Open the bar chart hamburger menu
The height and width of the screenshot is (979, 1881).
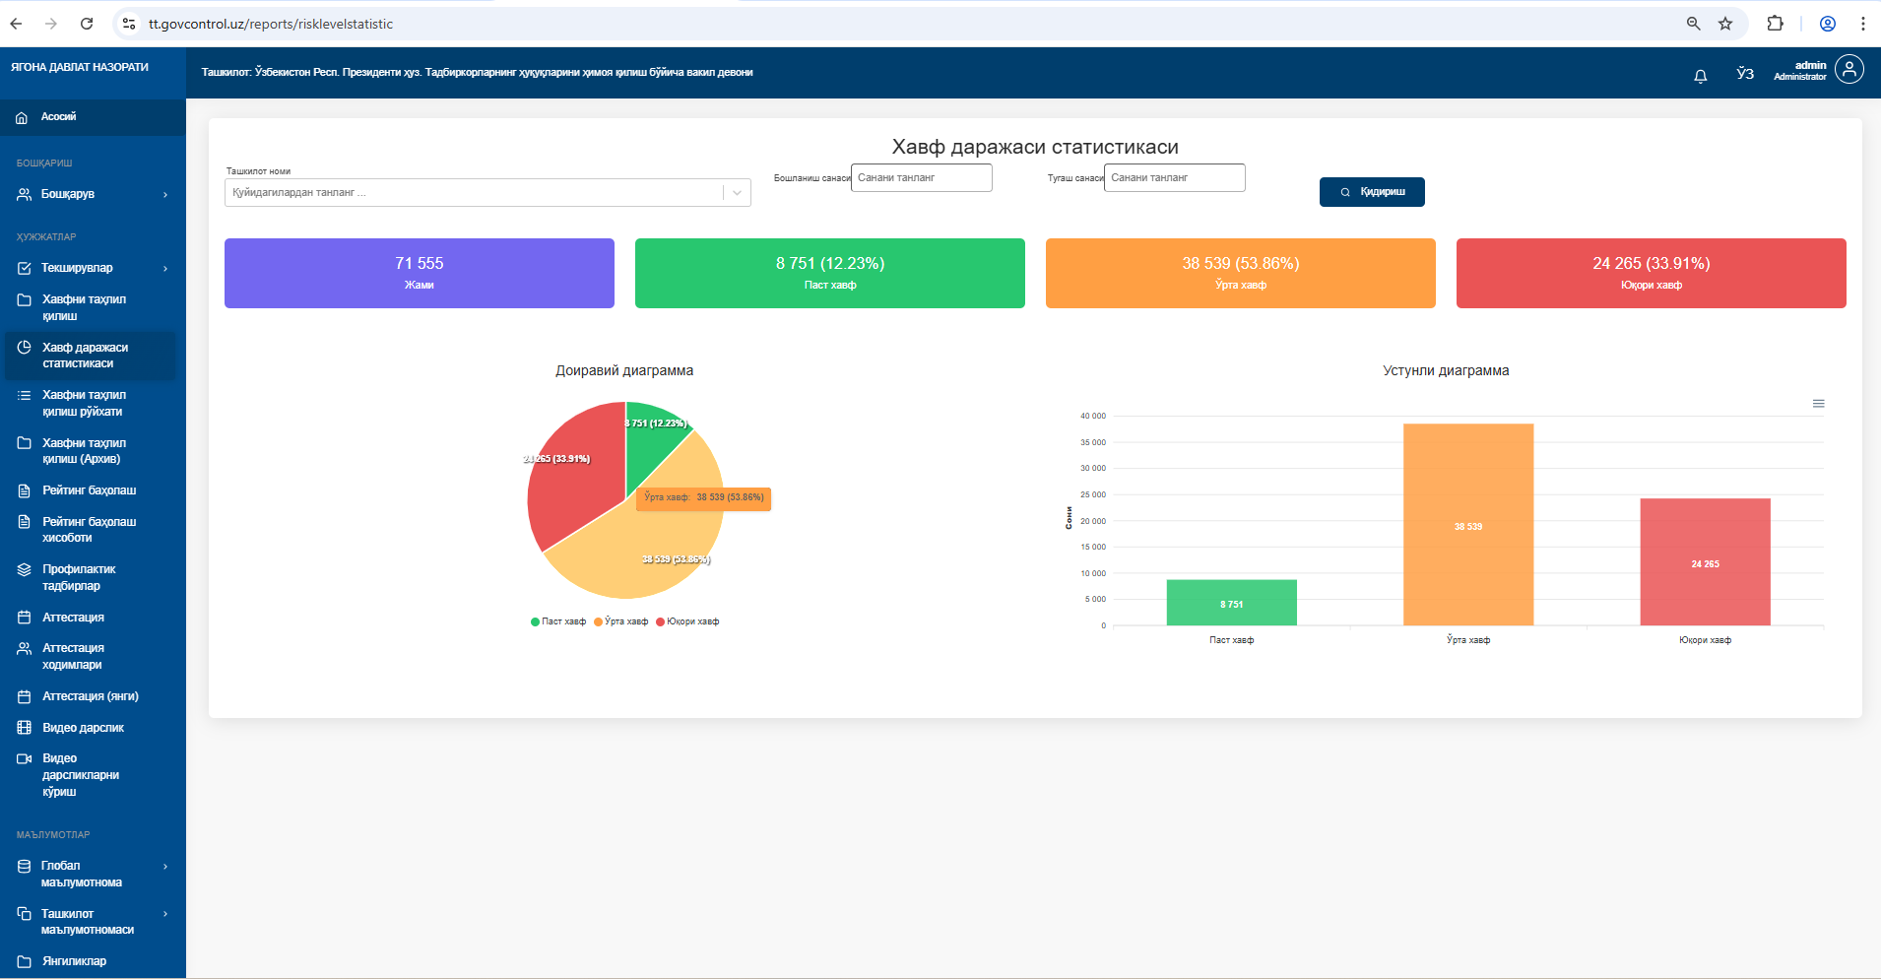pyautogui.click(x=1818, y=404)
